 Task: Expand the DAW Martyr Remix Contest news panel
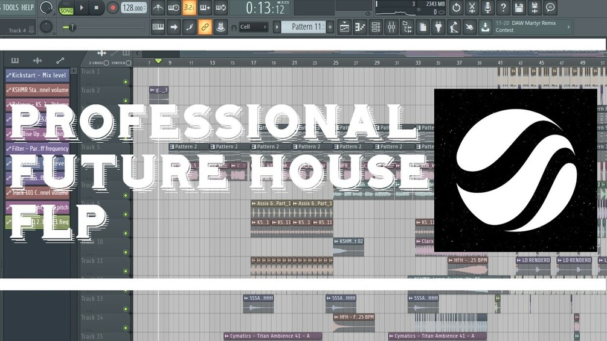(569, 27)
